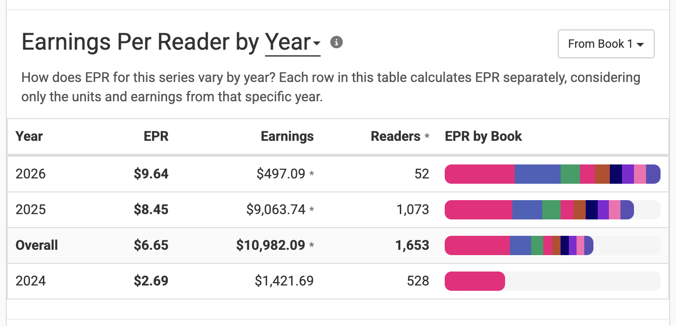
Task: Click the blue segment in 2026 bar
Action: click(537, 174)
